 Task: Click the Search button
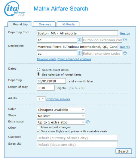click(124, 151)
